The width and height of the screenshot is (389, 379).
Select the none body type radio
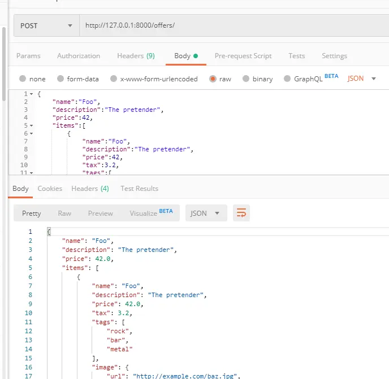[x=23, y=79]
